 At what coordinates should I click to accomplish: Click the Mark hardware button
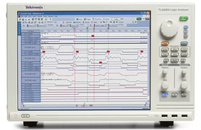[x=186, y=36]
